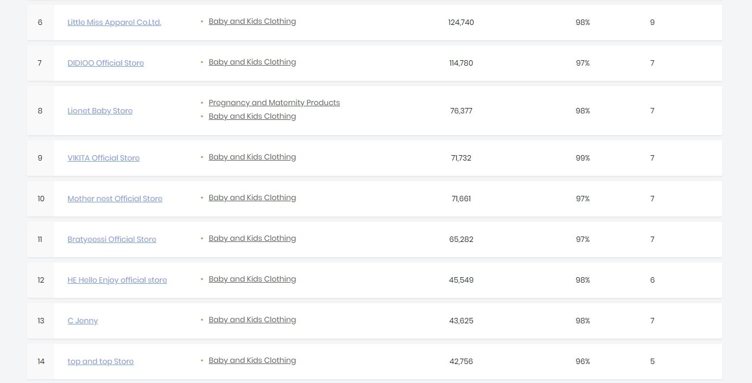
Task: Select Baby and Kids Clothing for Mother nest
Action: tap(252, 197)
